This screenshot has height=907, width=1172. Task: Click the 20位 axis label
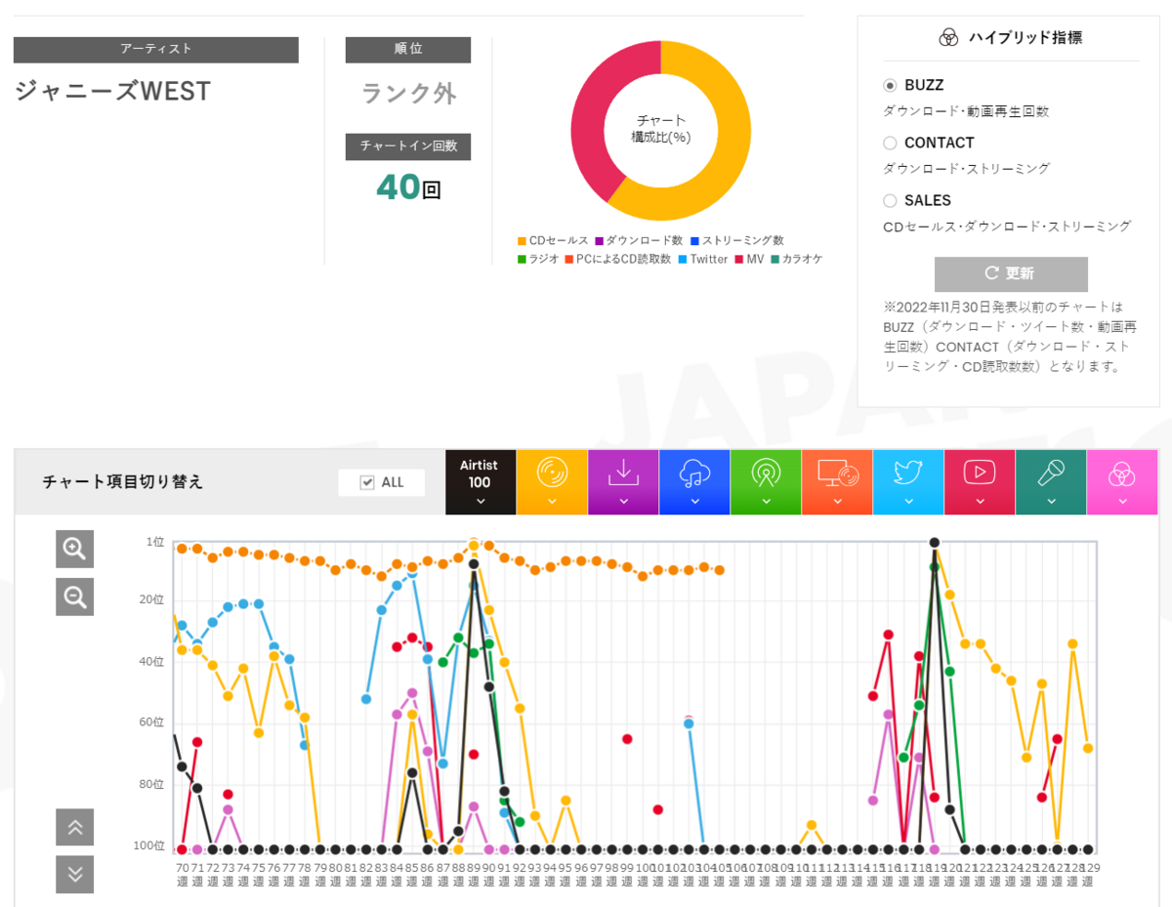(x=153, y=599)
